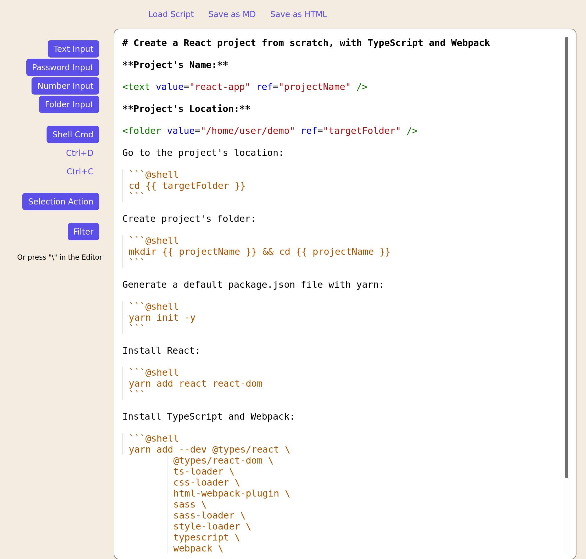Choose Save as MD option
Screen dimensions: 586x559
tap(232, 14)
